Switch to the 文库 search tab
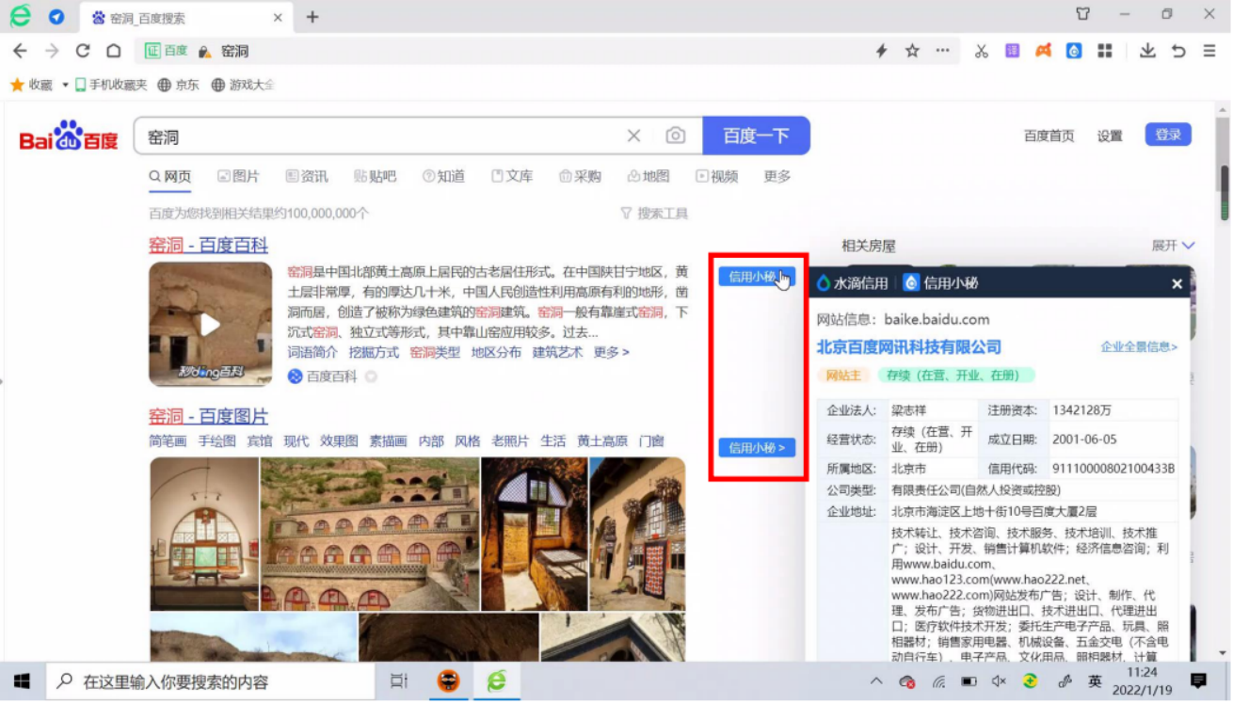Image resolution: width=1233 pixels, height=704 pixels. pyautogui.click(x=512, y=176)
